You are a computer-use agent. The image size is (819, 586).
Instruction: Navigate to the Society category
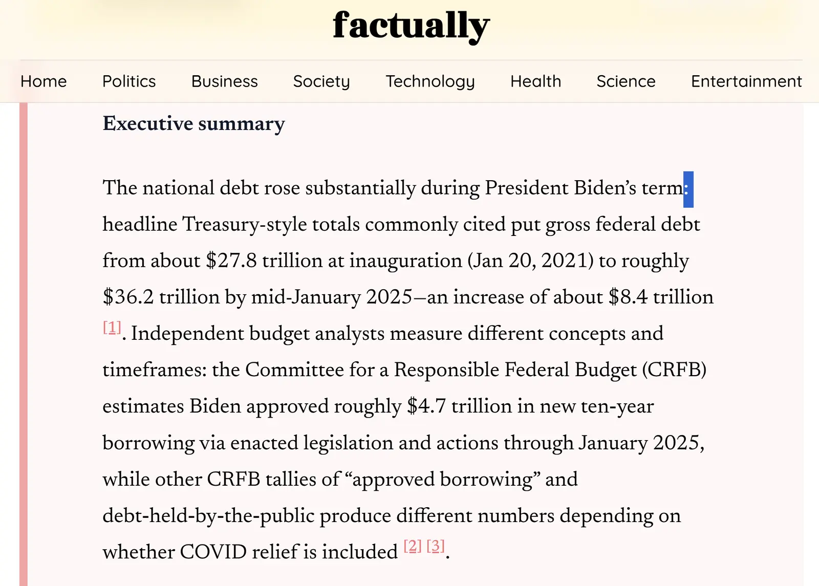pyautogui.click(x=321, y=81)
